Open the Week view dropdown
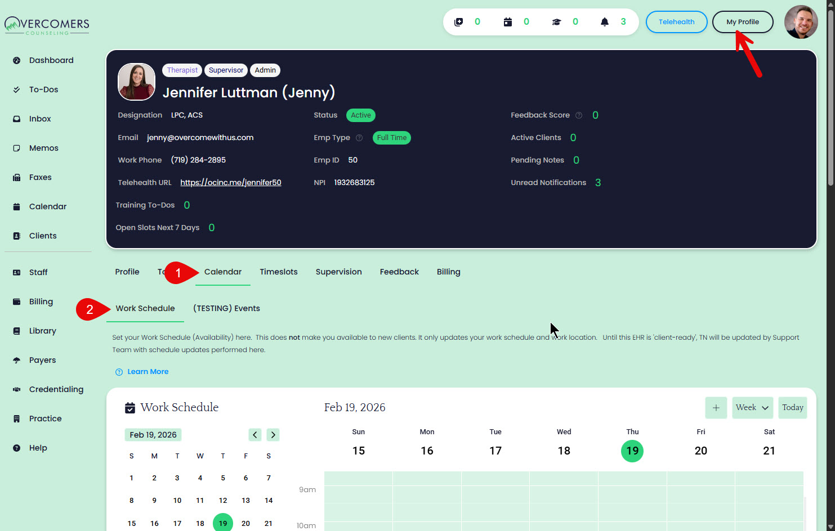The width and height of the screenshot is (835, 531). [753, 408]
